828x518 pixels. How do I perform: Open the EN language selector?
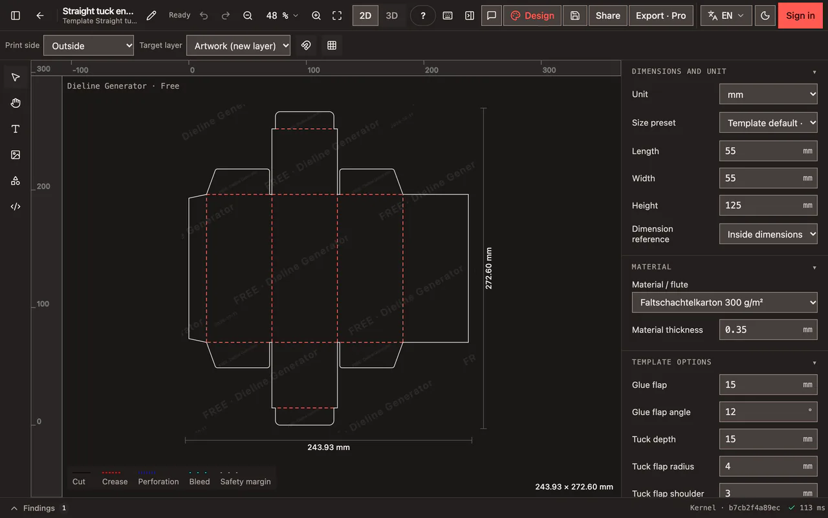[x=726, y=16]
